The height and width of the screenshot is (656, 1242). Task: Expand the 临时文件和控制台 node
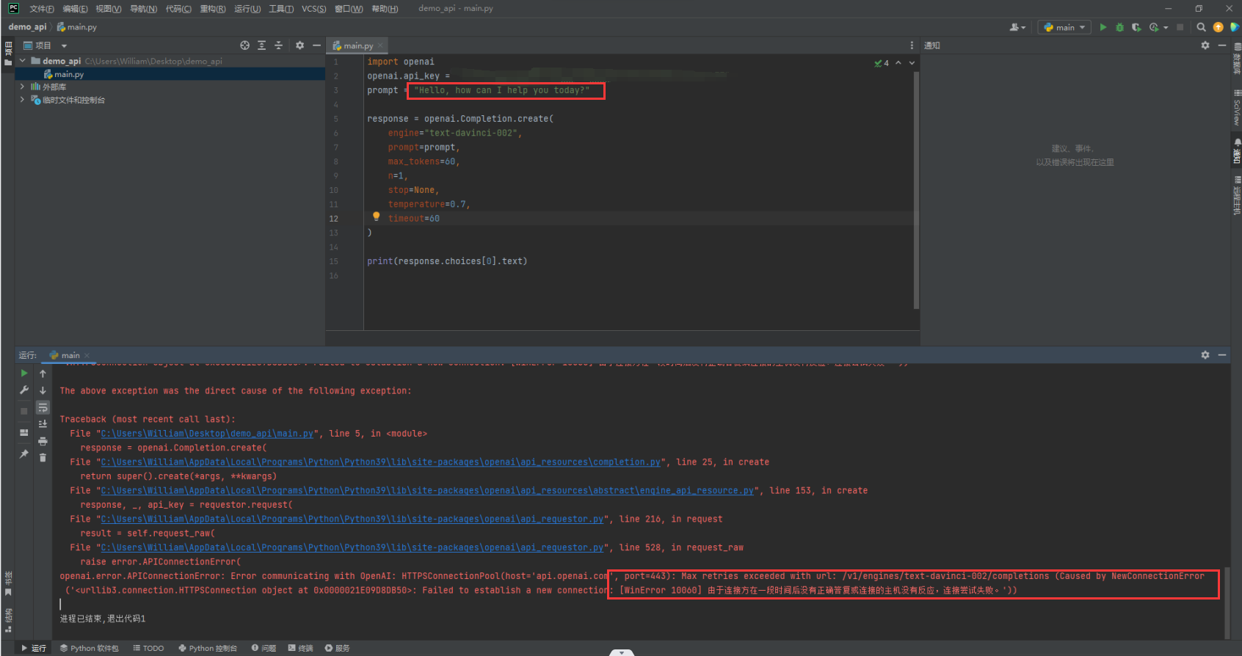pos(22,100)
